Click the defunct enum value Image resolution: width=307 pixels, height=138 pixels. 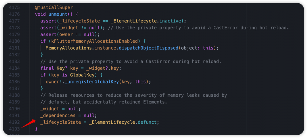pos(147,122)
